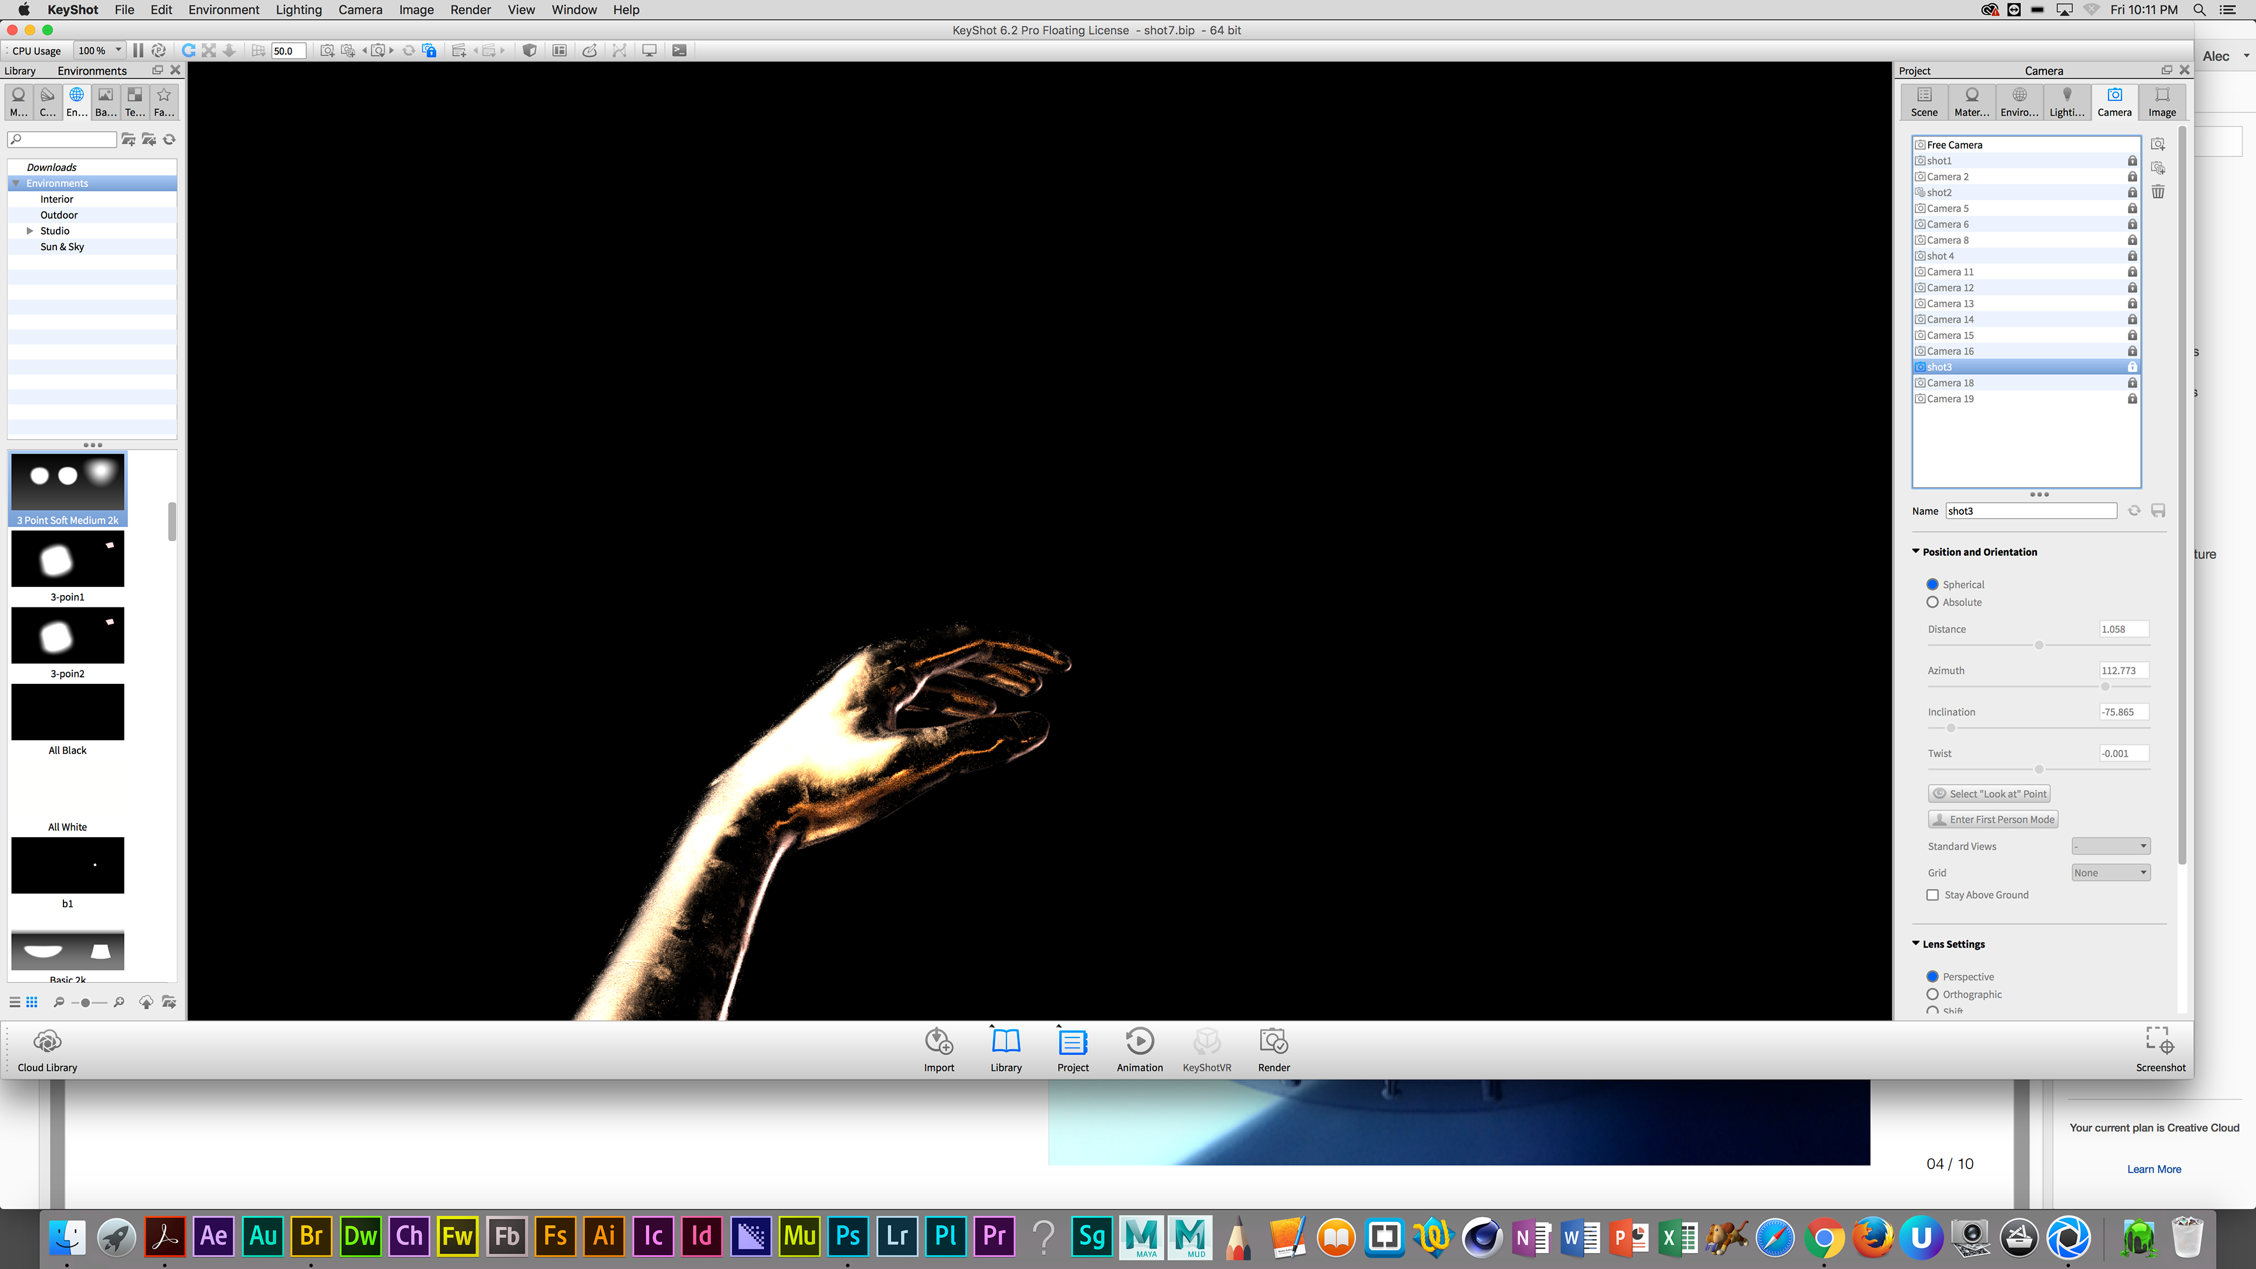The width and height of the screenshot is (2256, 1269).
Task: Click import folder icon in Library
Action: pyautogui.click(x=149, y=139)
